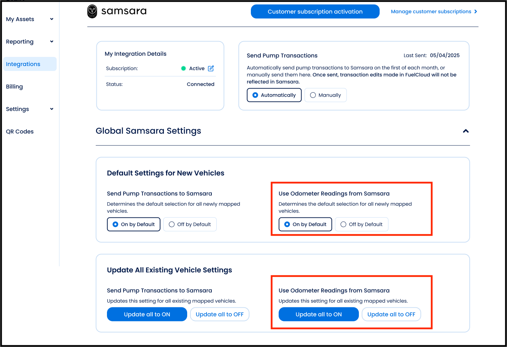Go to Billing in the sidebar
This screenshot has width=507, height=347.
click(14, 86)
